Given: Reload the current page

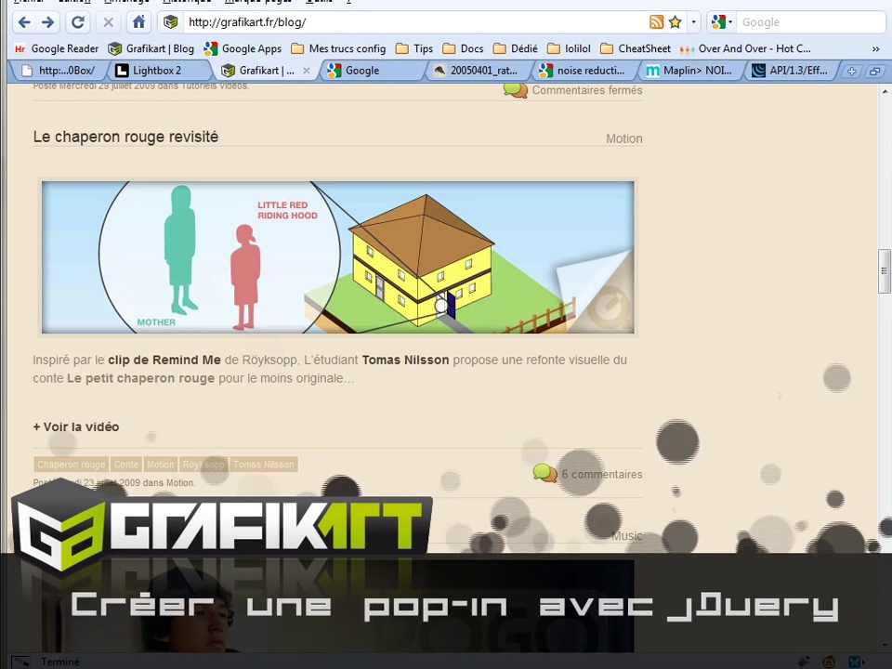Looking at the screenshot, I should (x=78, y=22).
